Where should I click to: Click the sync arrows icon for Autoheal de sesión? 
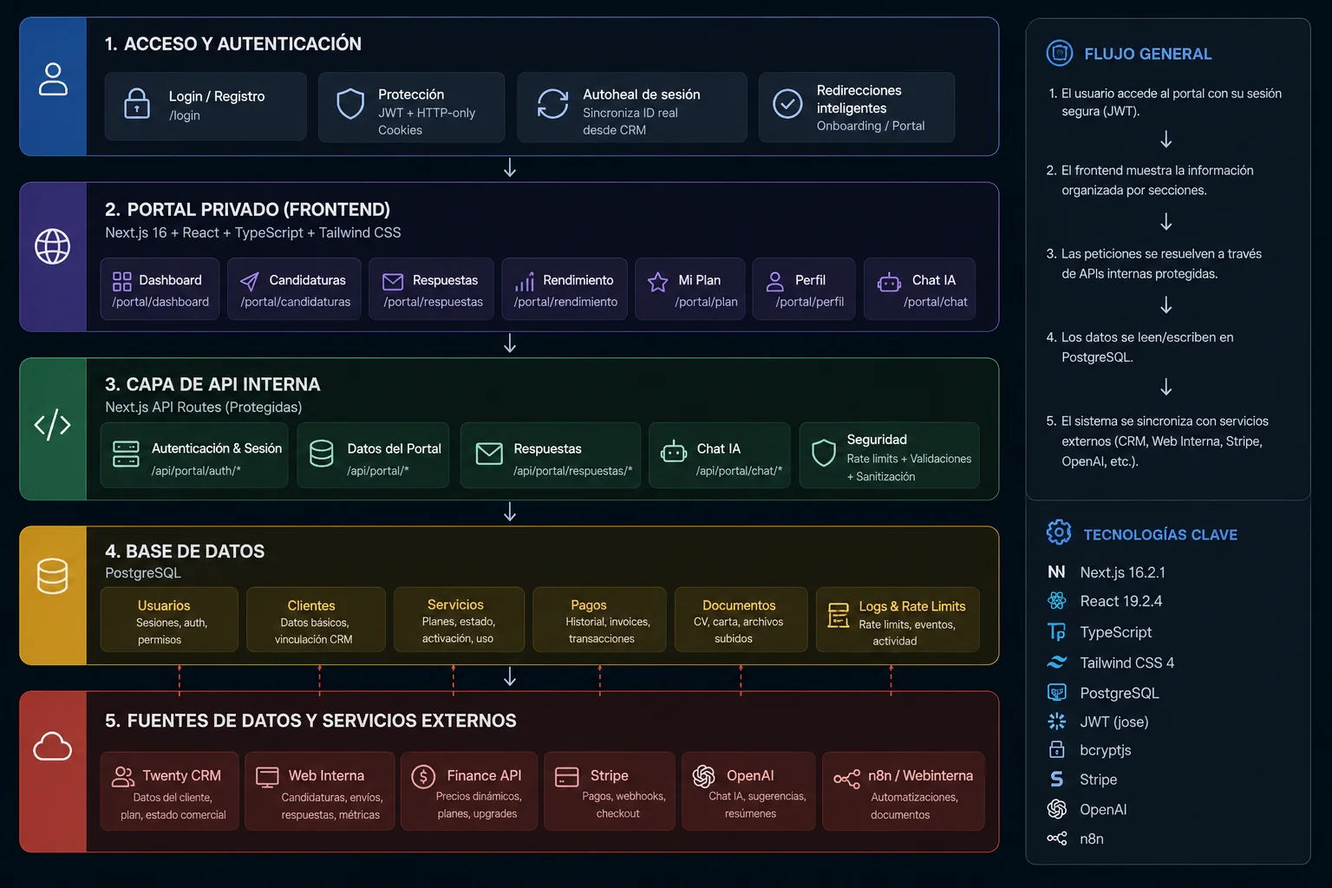(552, 103)
